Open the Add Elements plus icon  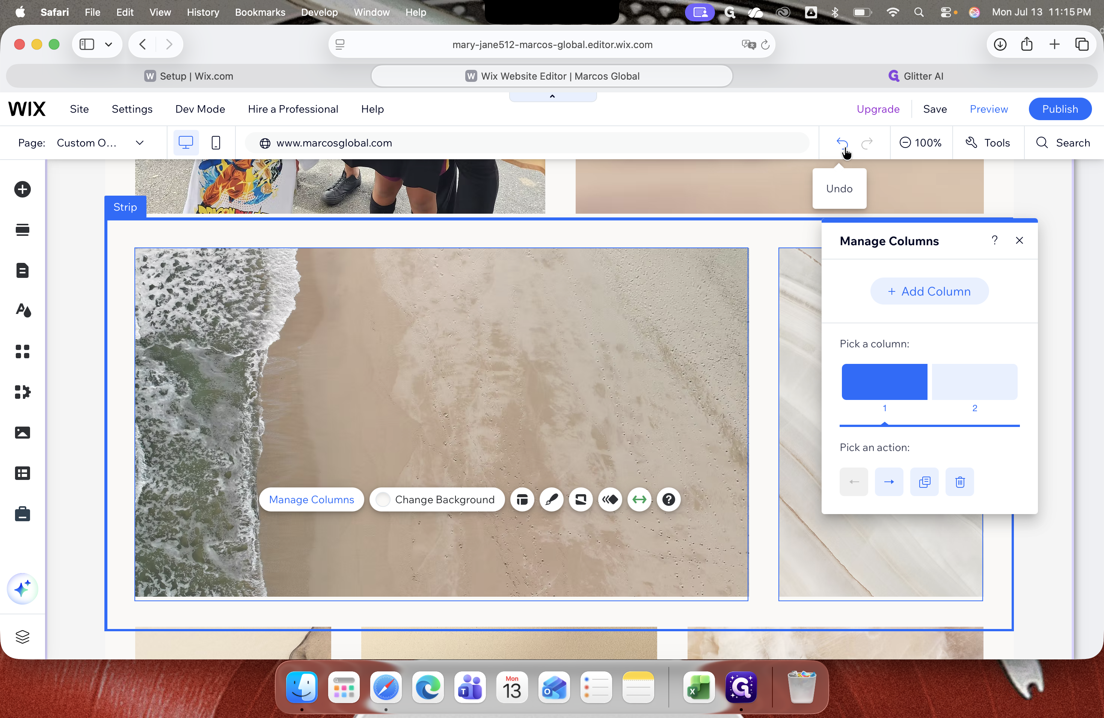coord(22,189)
